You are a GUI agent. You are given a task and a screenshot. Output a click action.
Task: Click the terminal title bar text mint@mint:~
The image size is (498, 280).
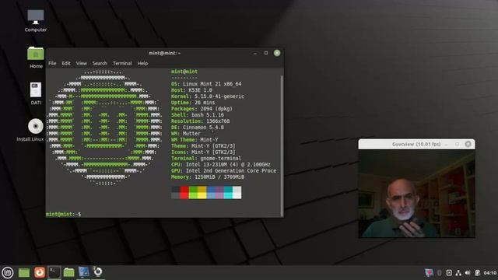click(164, 53)
